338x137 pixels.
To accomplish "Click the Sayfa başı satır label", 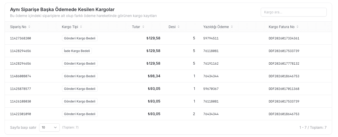I will pos(23,127).
